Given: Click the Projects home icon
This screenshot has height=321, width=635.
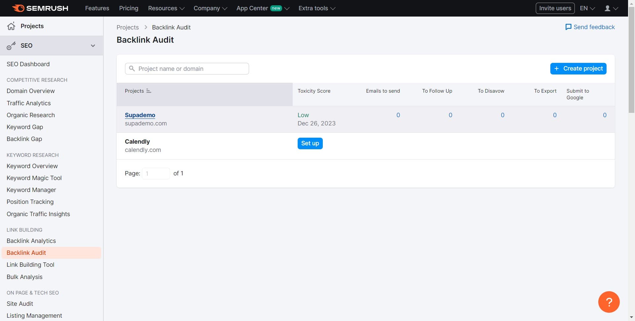Looking at the screenshot, I should [x=11, y=26].
